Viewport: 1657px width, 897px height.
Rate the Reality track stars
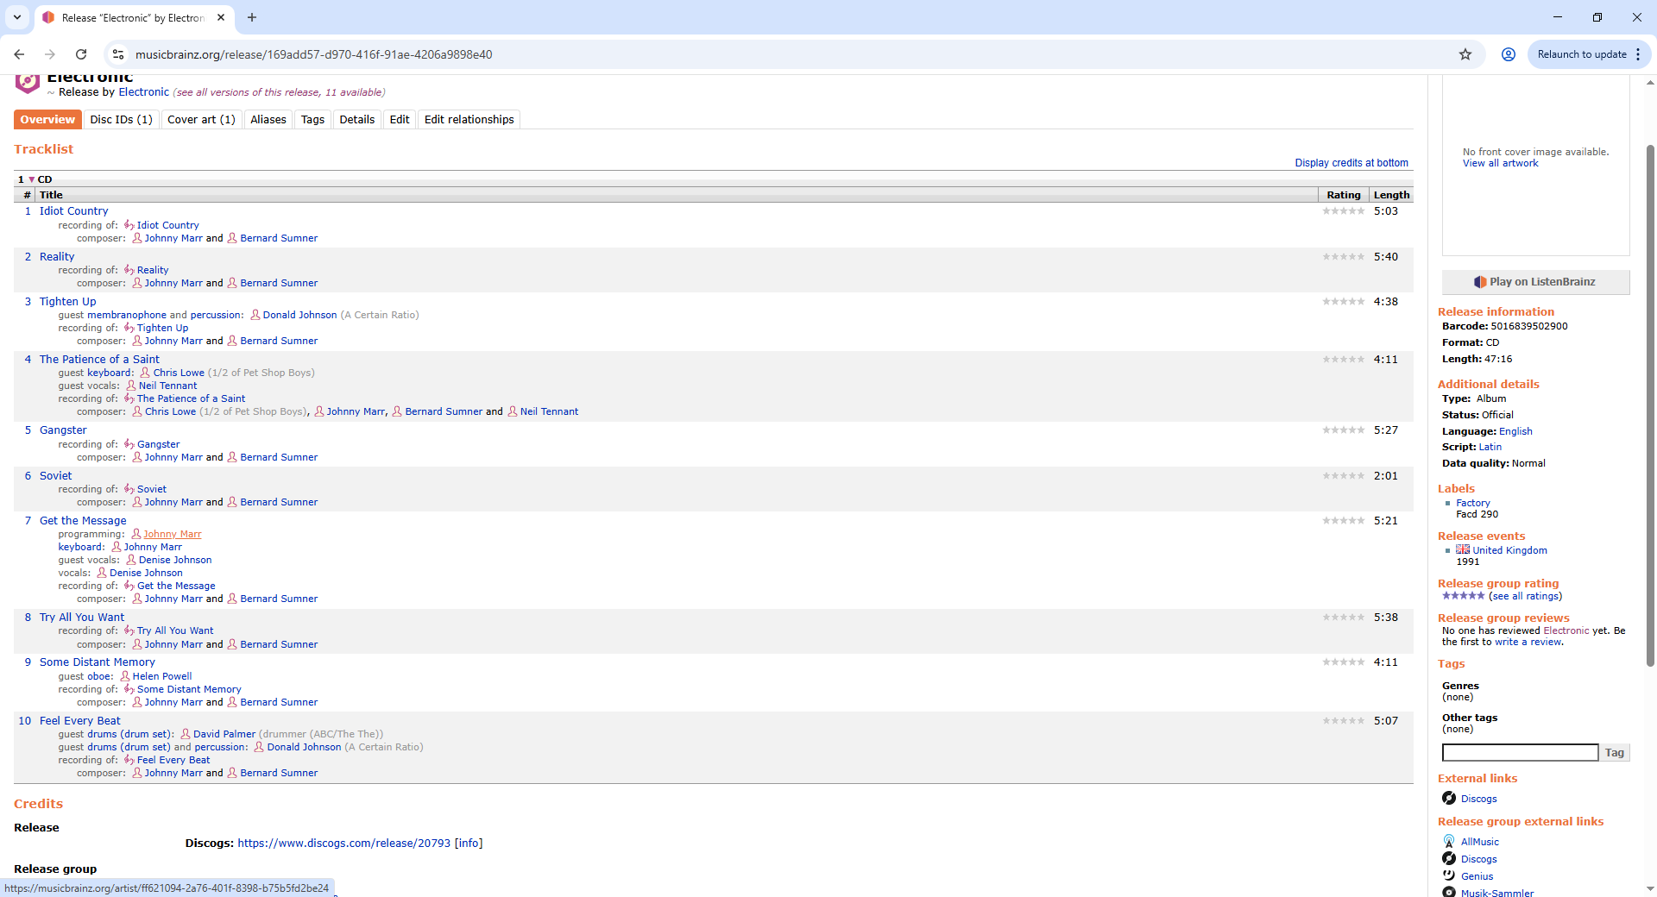click(1344, 257)
